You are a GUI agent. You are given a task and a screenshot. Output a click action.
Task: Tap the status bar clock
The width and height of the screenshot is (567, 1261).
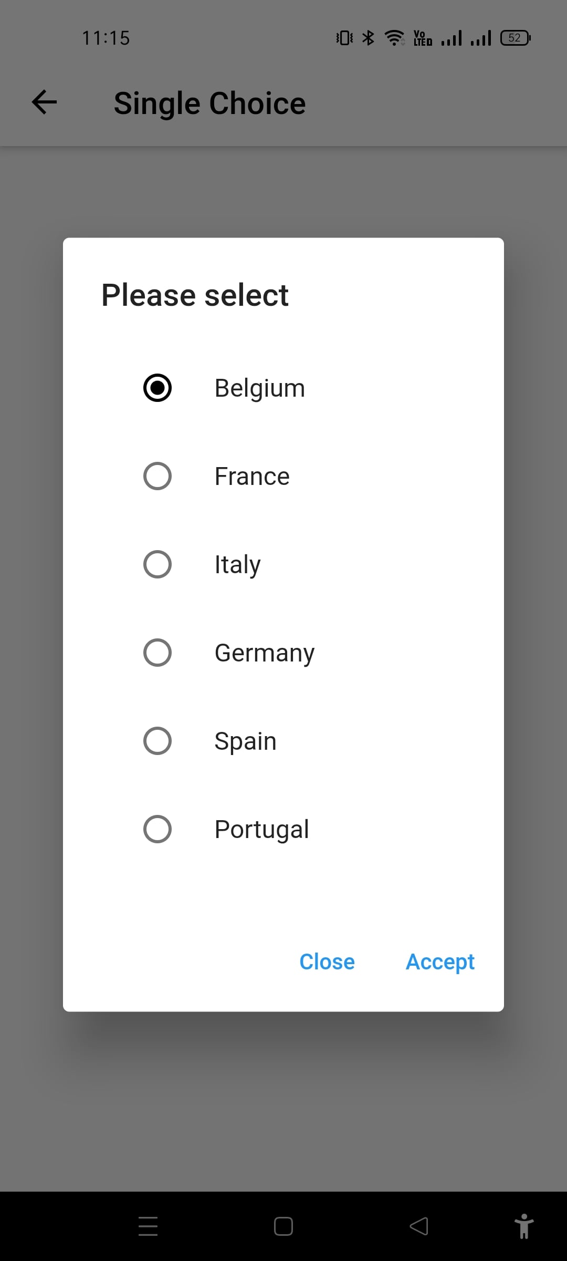(106, 38)
